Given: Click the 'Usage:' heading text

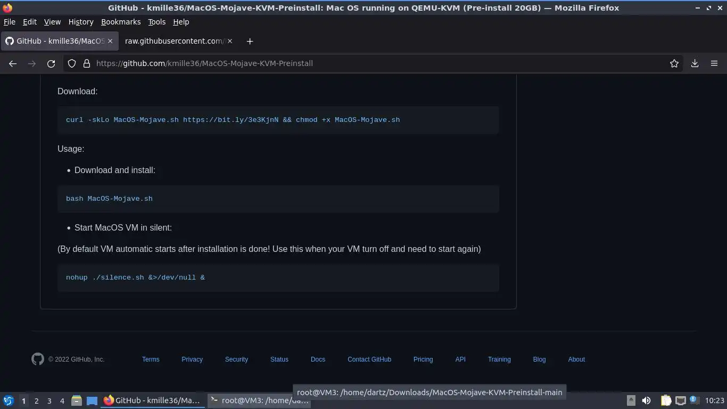Looking at the screenshot, I should click(x=71, y=149).
